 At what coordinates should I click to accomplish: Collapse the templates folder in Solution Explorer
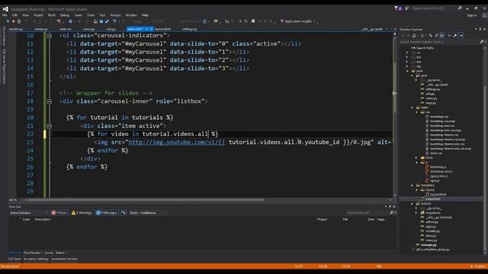412,185
